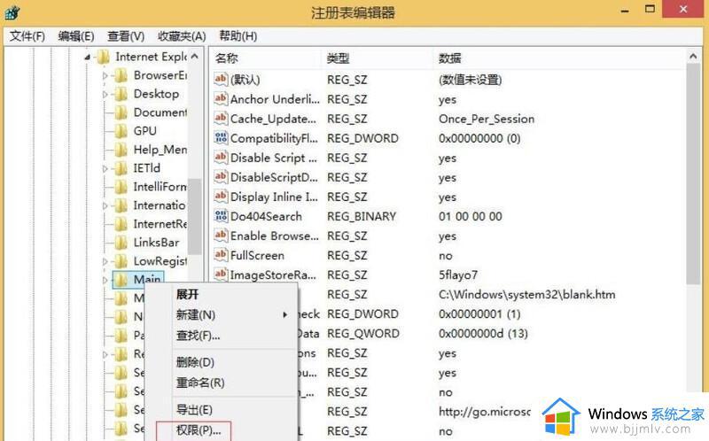Click the REG_QWORD type cell
The width and height of the screenshot is (709, 441).
coord(363,334)
